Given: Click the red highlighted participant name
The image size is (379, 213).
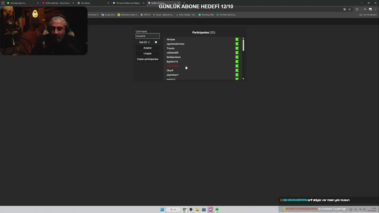Looking at the screenshot, I should pos(173,66).
